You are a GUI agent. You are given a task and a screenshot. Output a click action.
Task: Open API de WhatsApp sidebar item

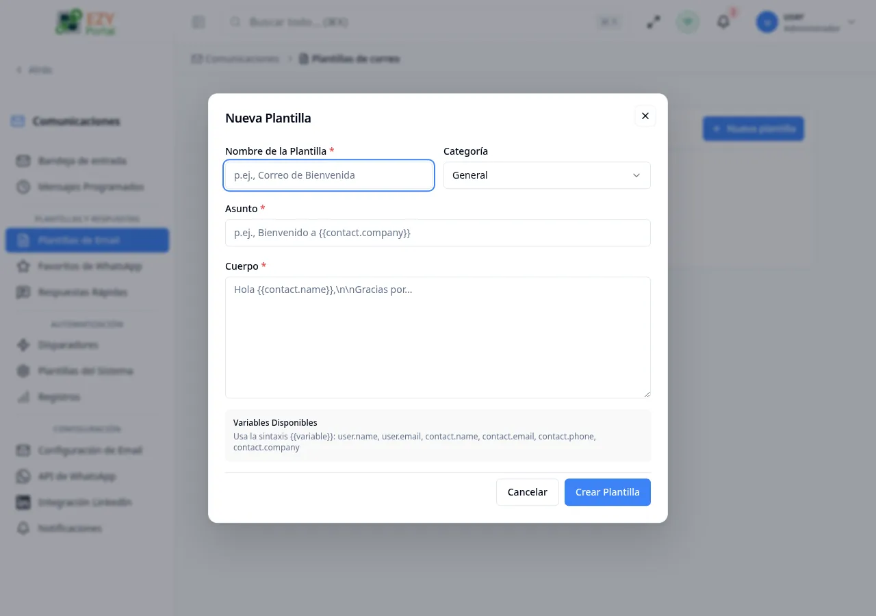click(x=87, y=476)
